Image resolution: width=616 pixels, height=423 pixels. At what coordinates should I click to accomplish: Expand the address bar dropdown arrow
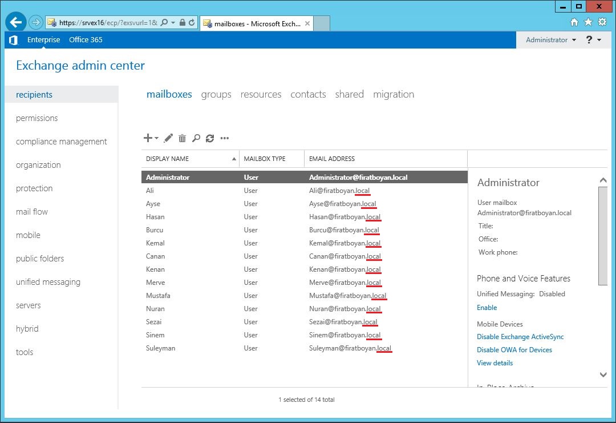click(173, 23)
